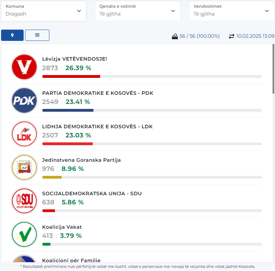Switch to table grid view
The image size is (275, 271).
[x=37, y=35]
